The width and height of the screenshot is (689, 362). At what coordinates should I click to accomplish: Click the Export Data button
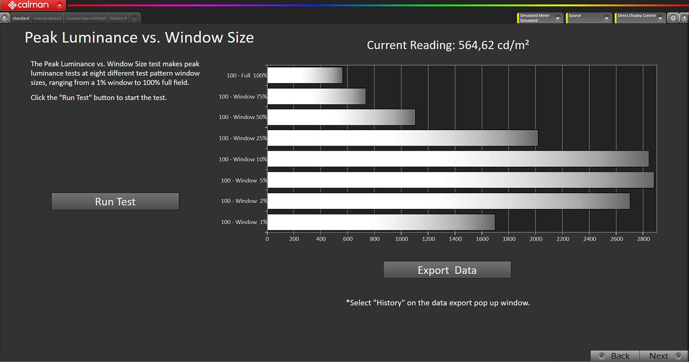click(447, 270)
